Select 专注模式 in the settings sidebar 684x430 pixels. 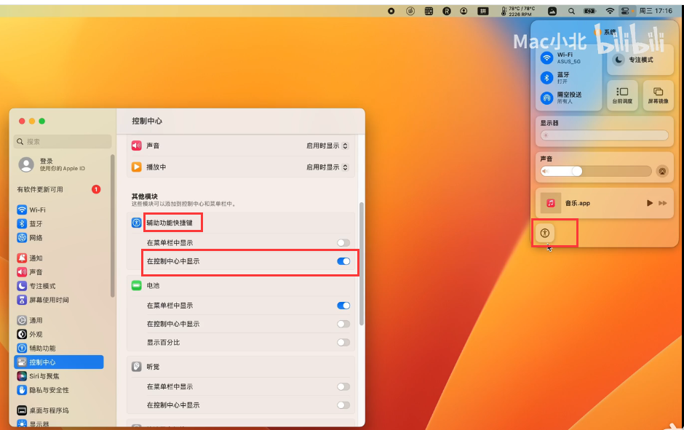(x=59, y=286)
